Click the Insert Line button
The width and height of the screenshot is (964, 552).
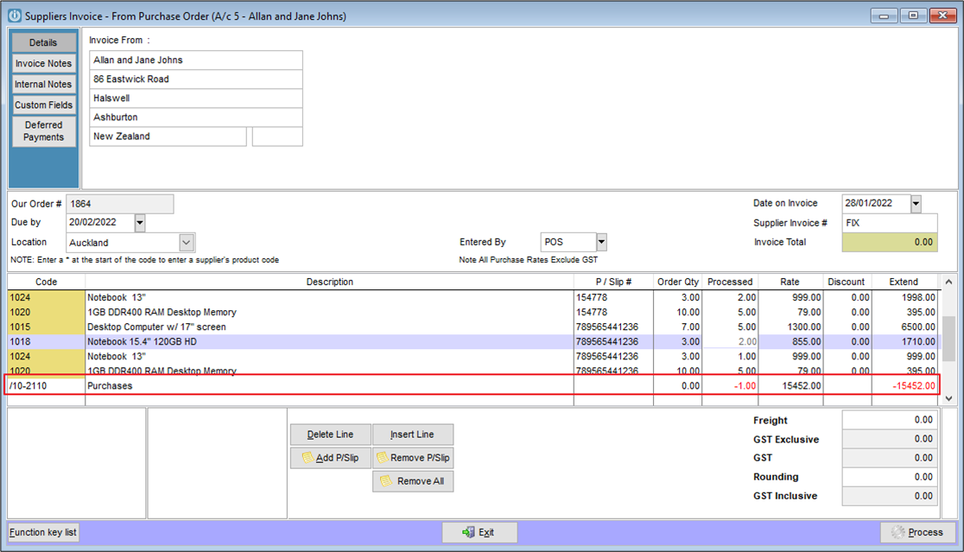click(x=413, y=435)
